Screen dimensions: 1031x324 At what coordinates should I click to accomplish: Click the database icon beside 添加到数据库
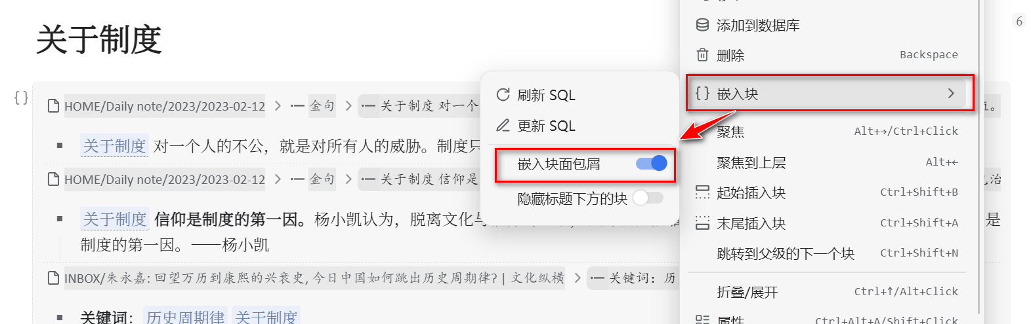702,25
